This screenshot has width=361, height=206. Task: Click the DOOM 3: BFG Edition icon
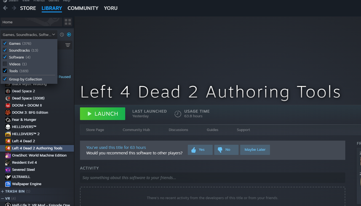pyautogui.click(x=8, y=113)
